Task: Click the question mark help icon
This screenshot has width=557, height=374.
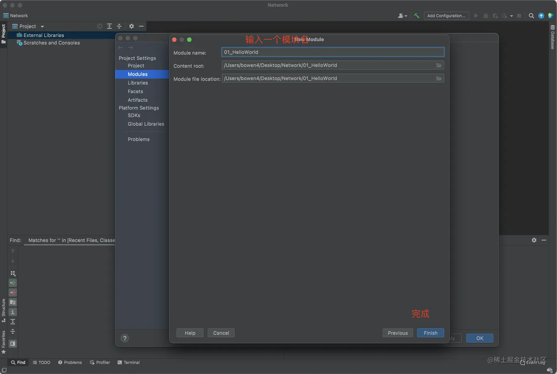Action: pyautogui.click(x=125, y=338)
